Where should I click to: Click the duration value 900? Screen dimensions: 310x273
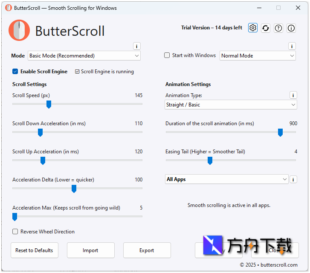coord(293,124)
